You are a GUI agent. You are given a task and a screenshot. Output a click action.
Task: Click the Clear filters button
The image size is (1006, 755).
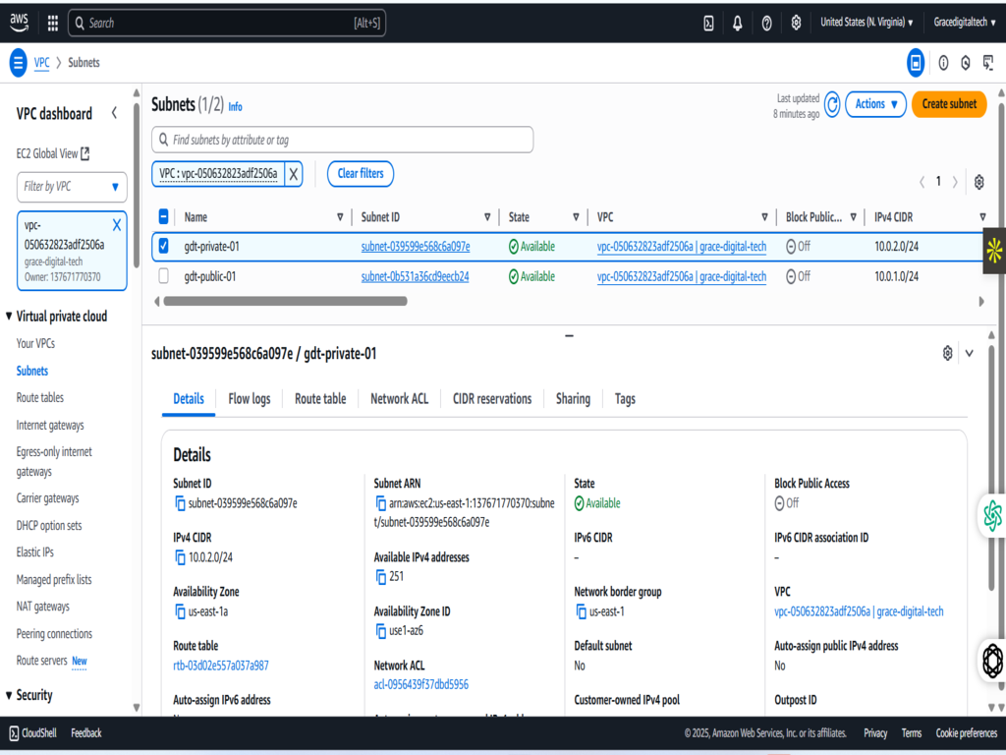click(x=361, y=174)
